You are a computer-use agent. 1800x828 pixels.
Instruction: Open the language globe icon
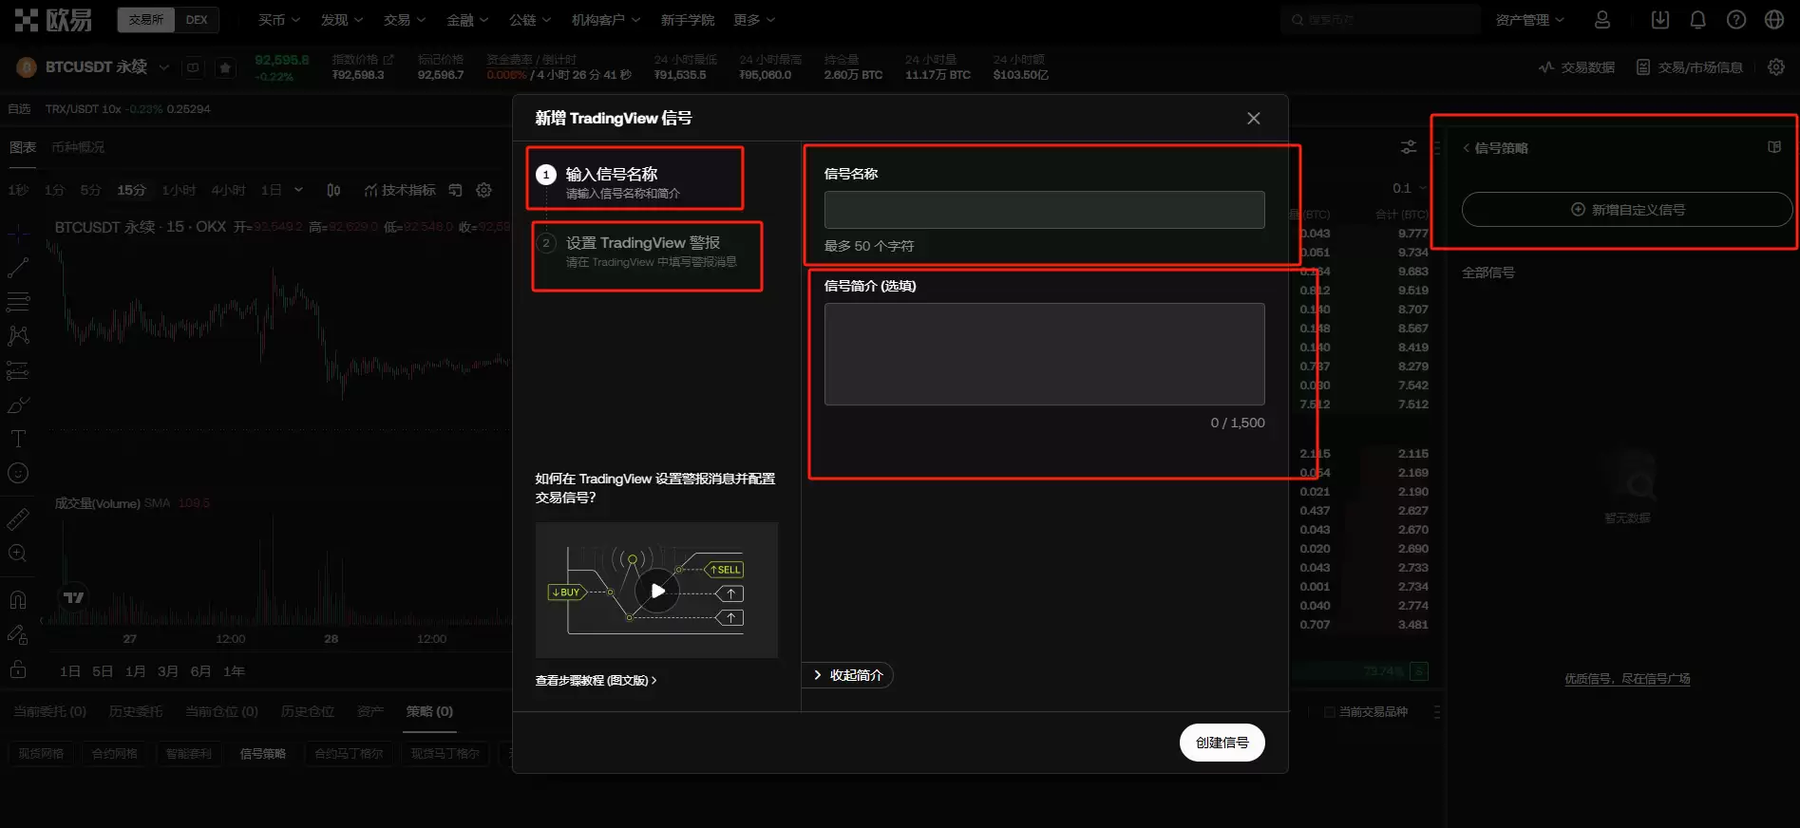(x=1773, y=20)
